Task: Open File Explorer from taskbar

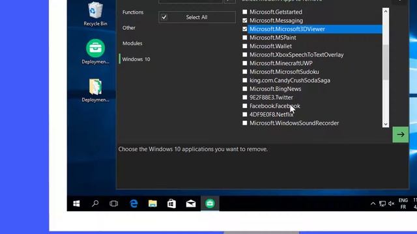Action: pyautogui.click(x=152, y=203)
